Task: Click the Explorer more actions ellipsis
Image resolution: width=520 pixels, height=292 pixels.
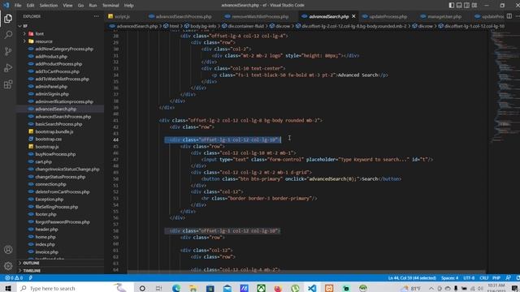Action: (x=96, y=16)
